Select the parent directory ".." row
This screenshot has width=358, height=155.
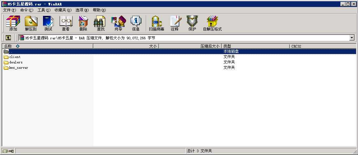(179, 51)
